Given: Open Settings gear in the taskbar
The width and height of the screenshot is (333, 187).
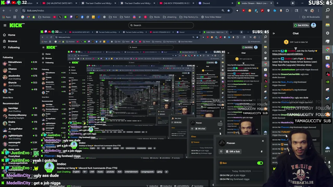Looking at the screenshot, I should [328, 33].
